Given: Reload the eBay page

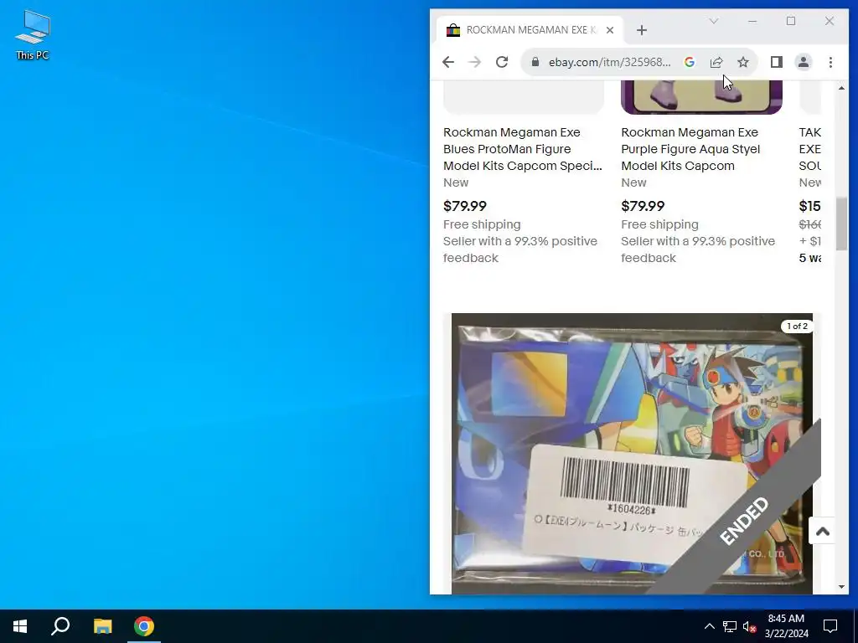Looking at the screenshot, I should tap(502, 62).
